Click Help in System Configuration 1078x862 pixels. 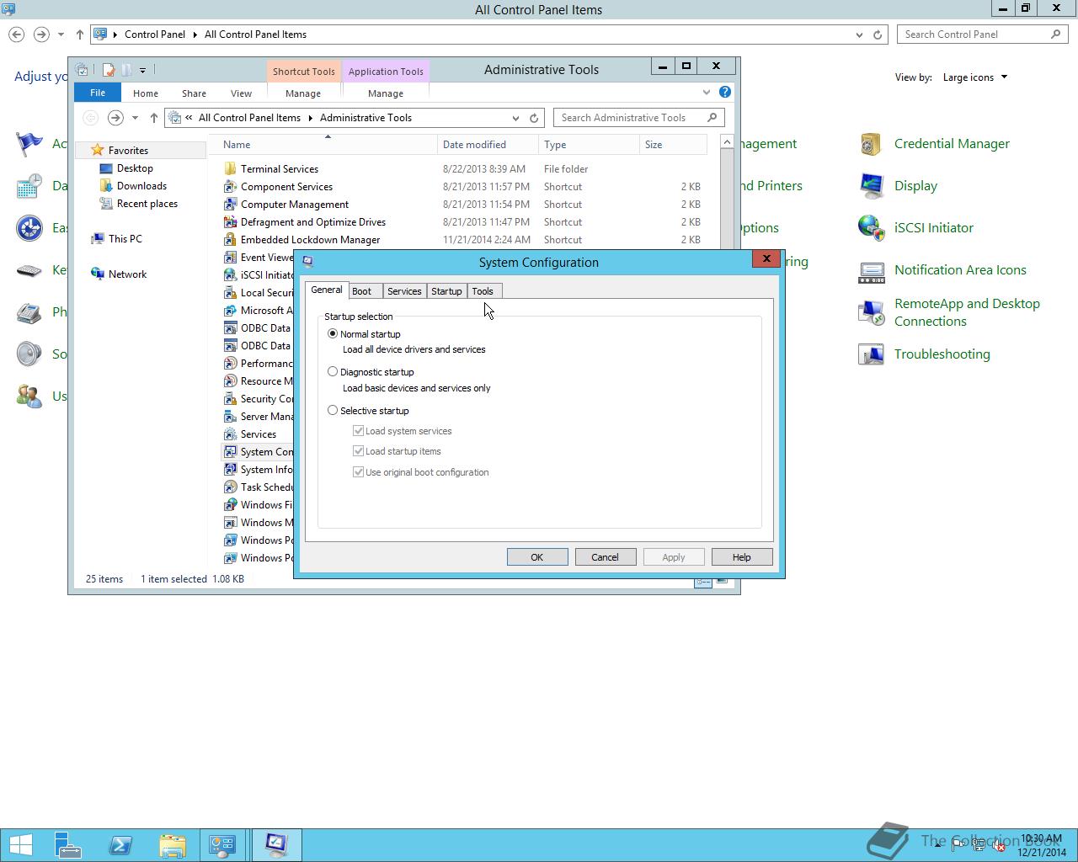tap(742, 557)
